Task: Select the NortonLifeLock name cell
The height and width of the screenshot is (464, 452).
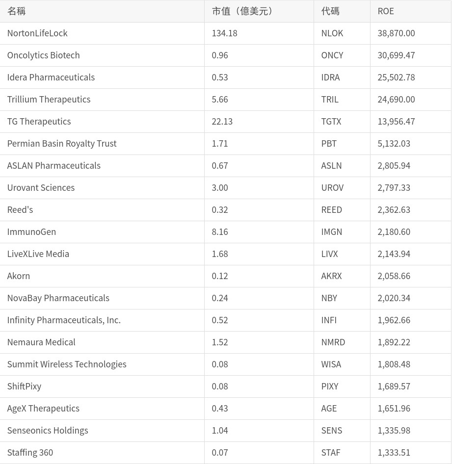Action: 37,33
